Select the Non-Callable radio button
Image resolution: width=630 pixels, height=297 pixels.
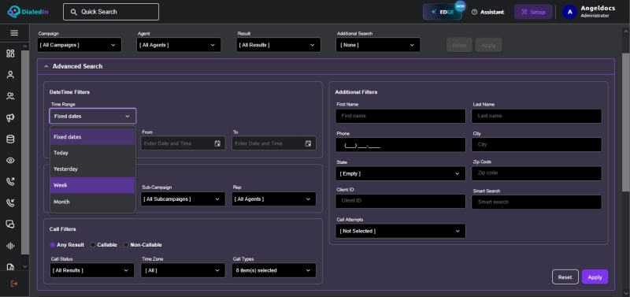coord(126,245)
